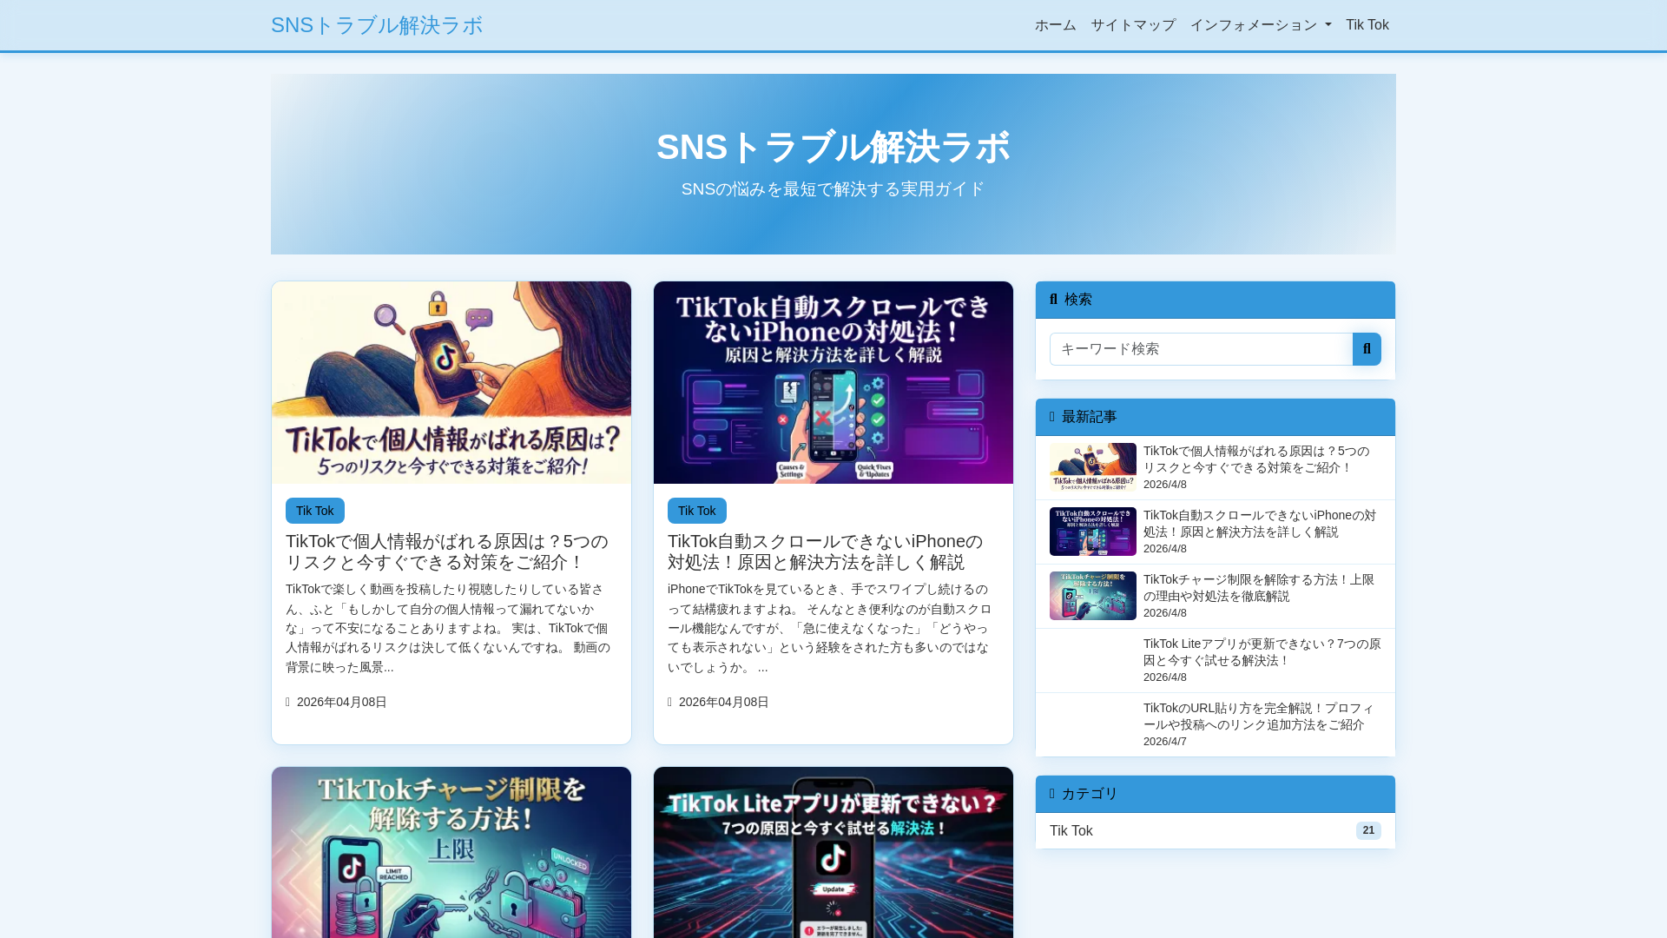Click excerpt beginning iPhoneでTikTokを見ているとき
This screenshot has height=938, width=1667.
(830, 628)
